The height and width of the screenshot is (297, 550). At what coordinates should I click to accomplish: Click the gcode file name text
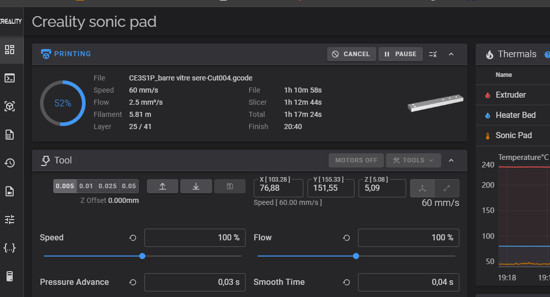pos(190,78)
